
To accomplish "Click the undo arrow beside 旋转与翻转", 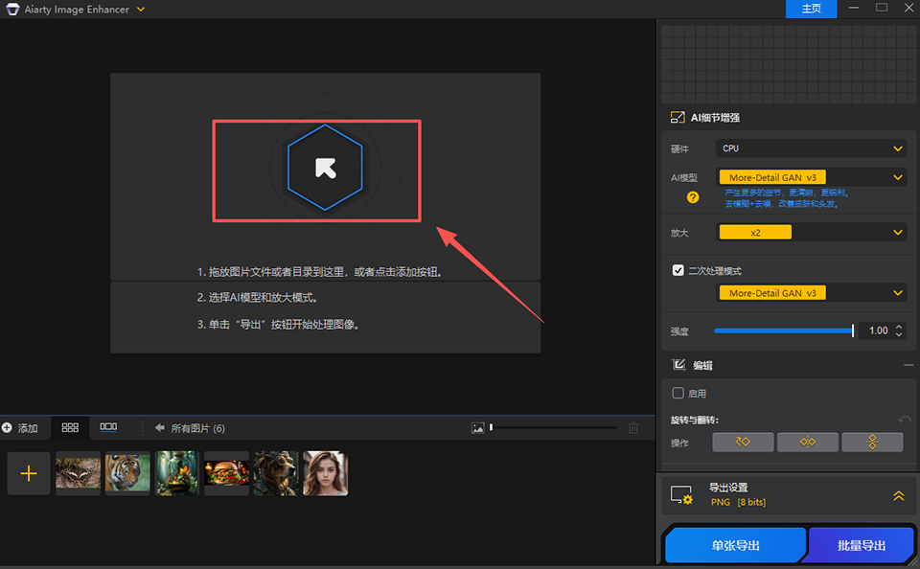I will pyautogui.click(x=904, y=420).
